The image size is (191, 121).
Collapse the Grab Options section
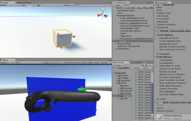(x=155, y=57)
